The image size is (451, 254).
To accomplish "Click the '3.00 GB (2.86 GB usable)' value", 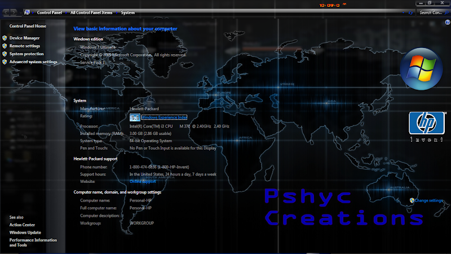I will pyautogui.click(x=151, y=134).
